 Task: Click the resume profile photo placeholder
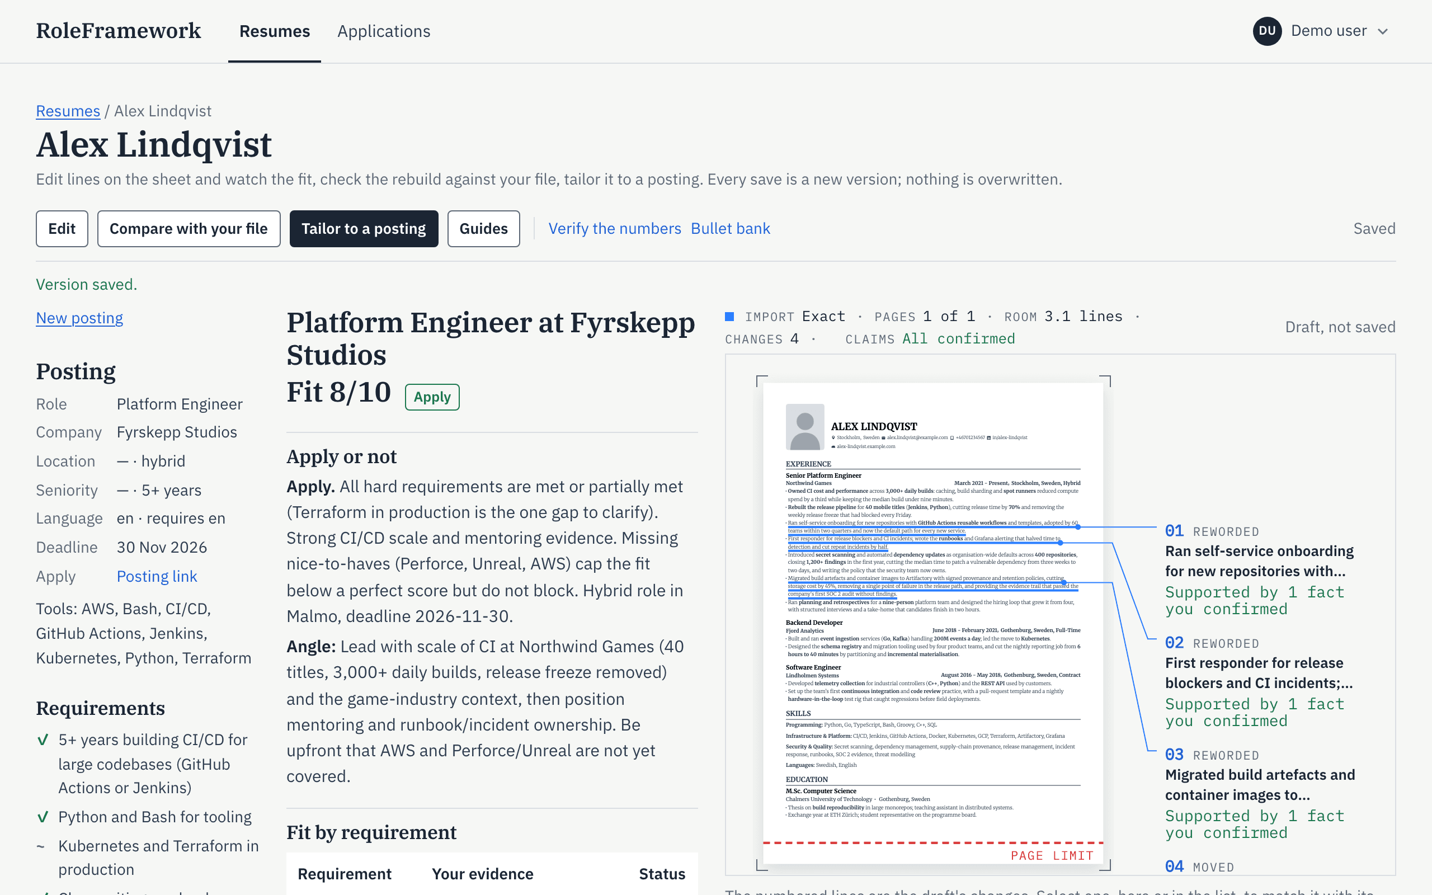[x=805, y=427]
